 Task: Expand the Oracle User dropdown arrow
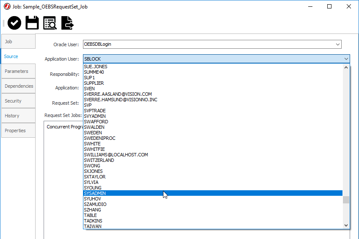(338, 44)
